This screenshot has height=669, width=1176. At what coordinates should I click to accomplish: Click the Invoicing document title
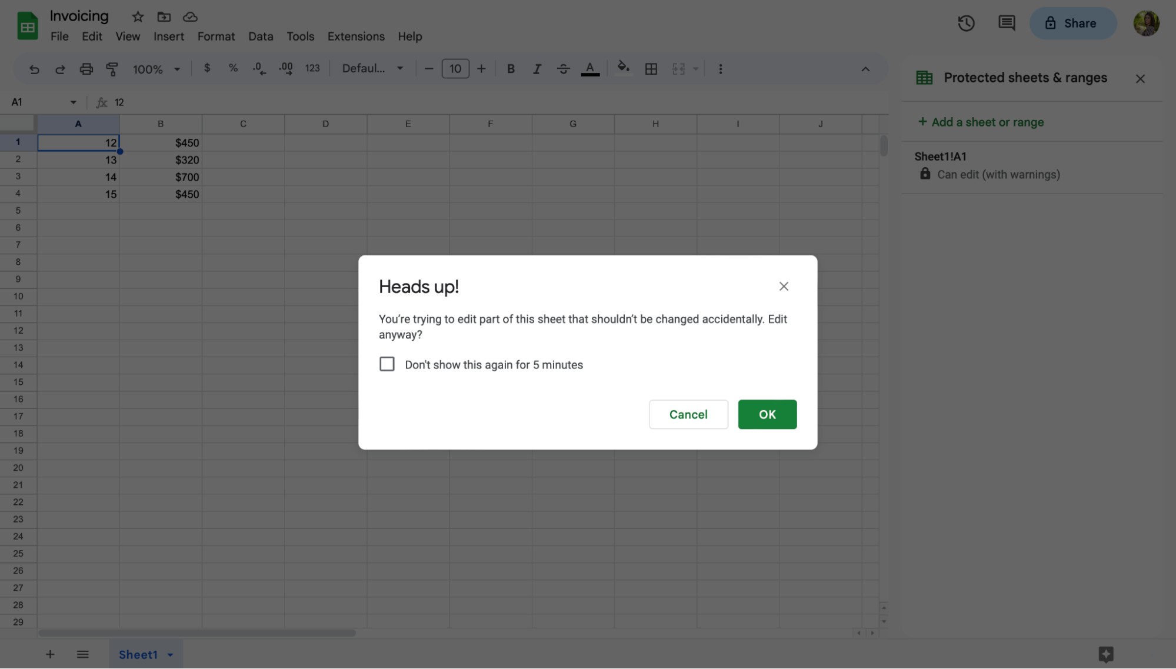(79, 16)
